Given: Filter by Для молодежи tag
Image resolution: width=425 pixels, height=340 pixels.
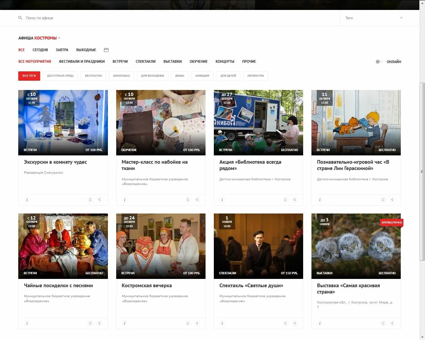Looking at the screenshot, I should (152, 76).
